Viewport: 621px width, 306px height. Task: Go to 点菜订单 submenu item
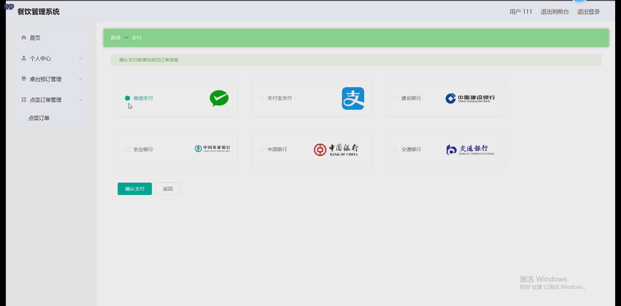point(39,118)
